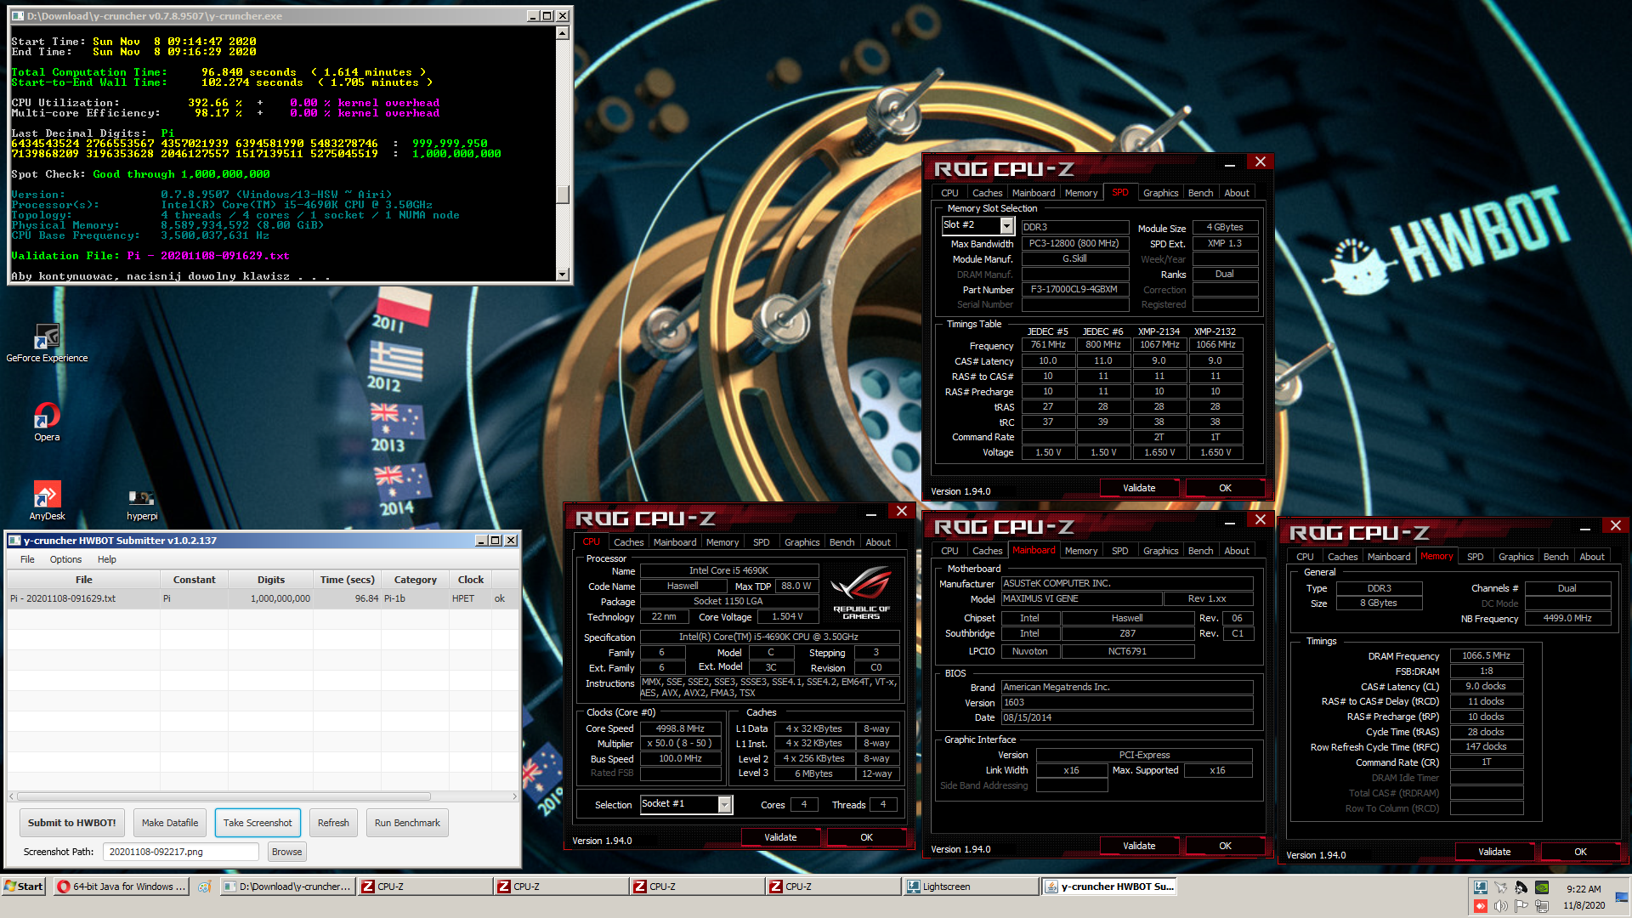Click the Make Datafile button
Viewport: 1632px width, 918px height.
click(170, 823)
